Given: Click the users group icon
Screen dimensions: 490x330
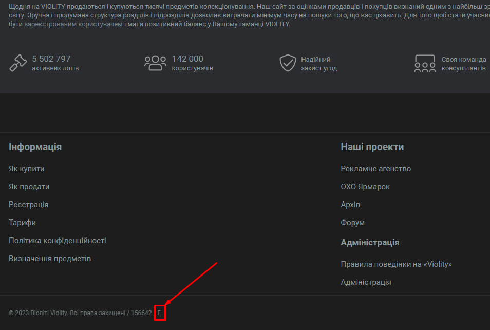Looking at the screenshot, I should click(x=155, y=63).
